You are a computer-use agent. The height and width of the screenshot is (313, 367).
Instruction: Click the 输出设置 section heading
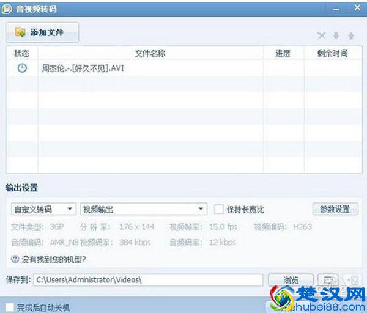(x=21, y=188)
